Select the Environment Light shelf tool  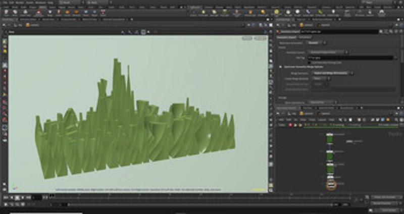(x=276, y=13)
